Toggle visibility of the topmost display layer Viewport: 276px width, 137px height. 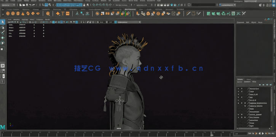[238, 89]
